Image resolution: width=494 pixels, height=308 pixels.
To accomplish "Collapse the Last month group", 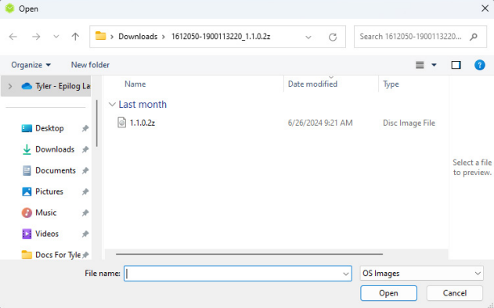I will 112,105.
